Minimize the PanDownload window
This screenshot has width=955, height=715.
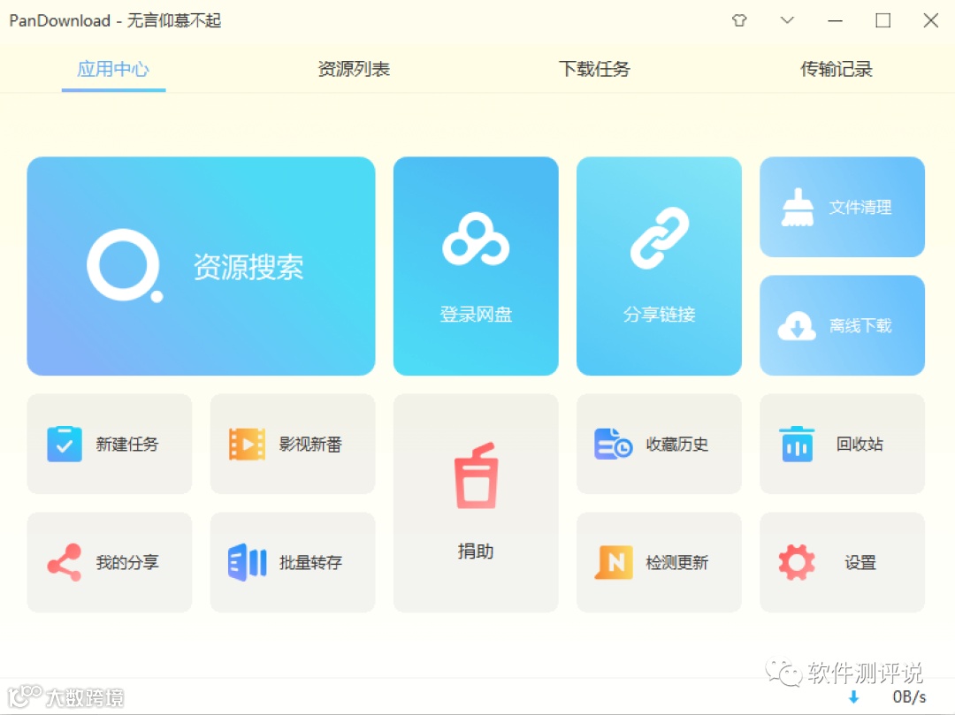coord(835,20)
